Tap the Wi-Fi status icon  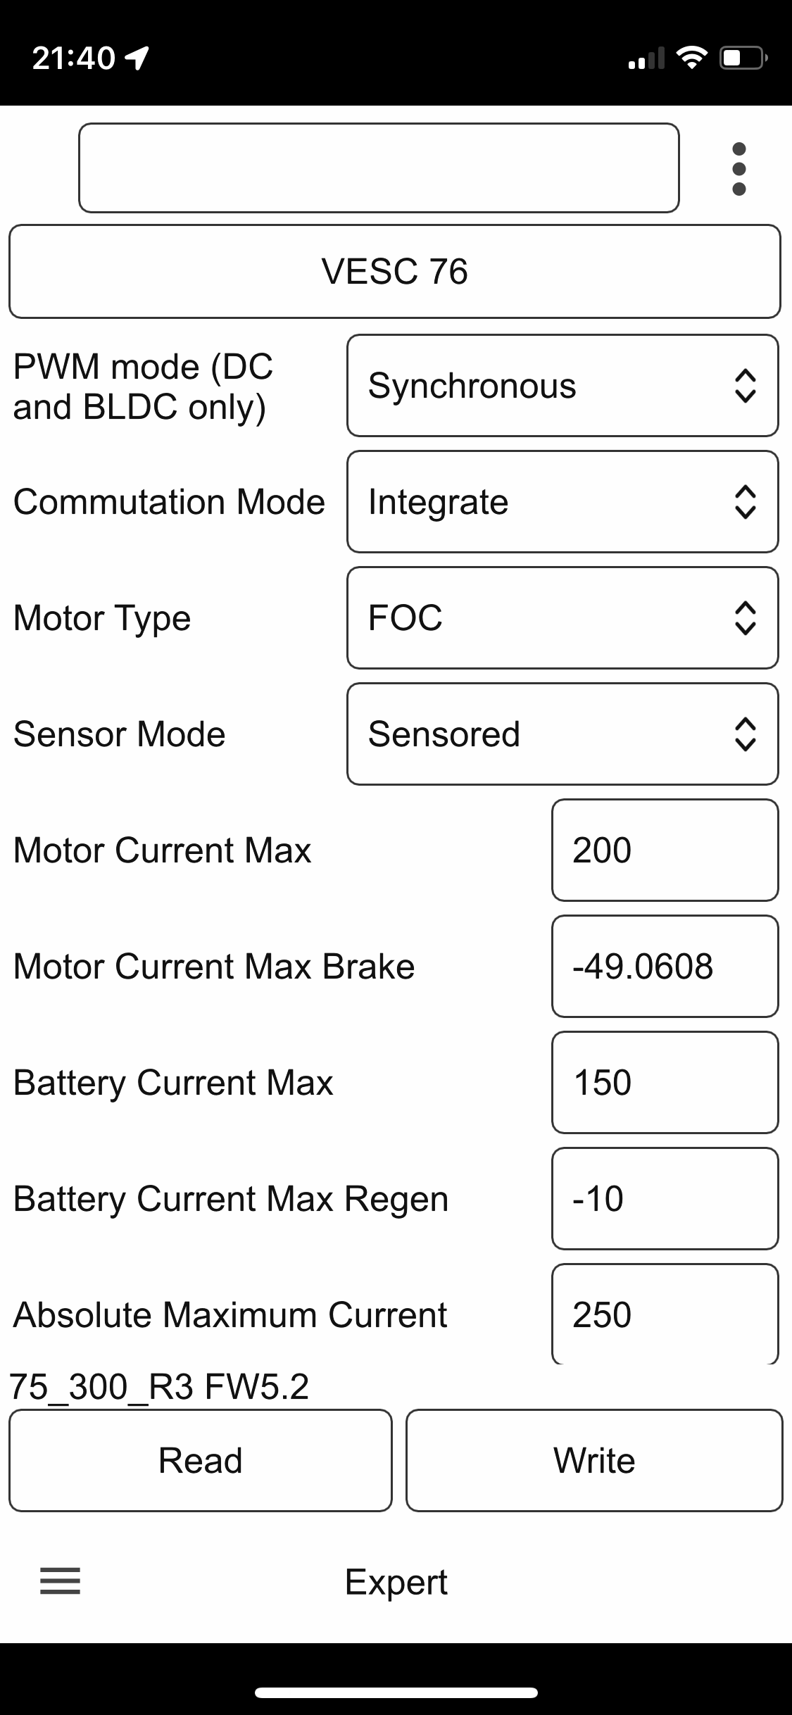[x=691, y=58]
